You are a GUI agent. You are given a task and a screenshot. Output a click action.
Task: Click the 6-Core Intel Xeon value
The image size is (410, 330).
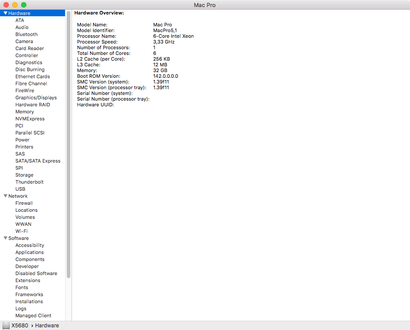(174, 36)
